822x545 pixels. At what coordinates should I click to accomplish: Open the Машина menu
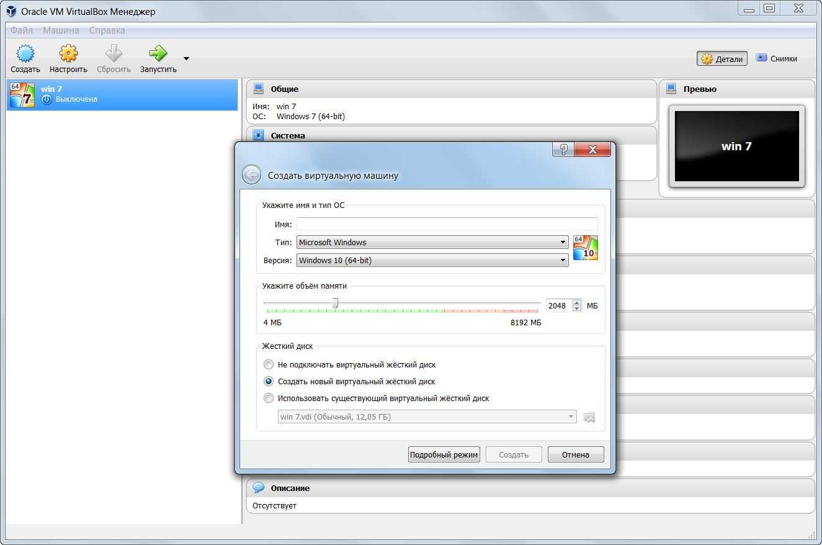coord(61,30)
